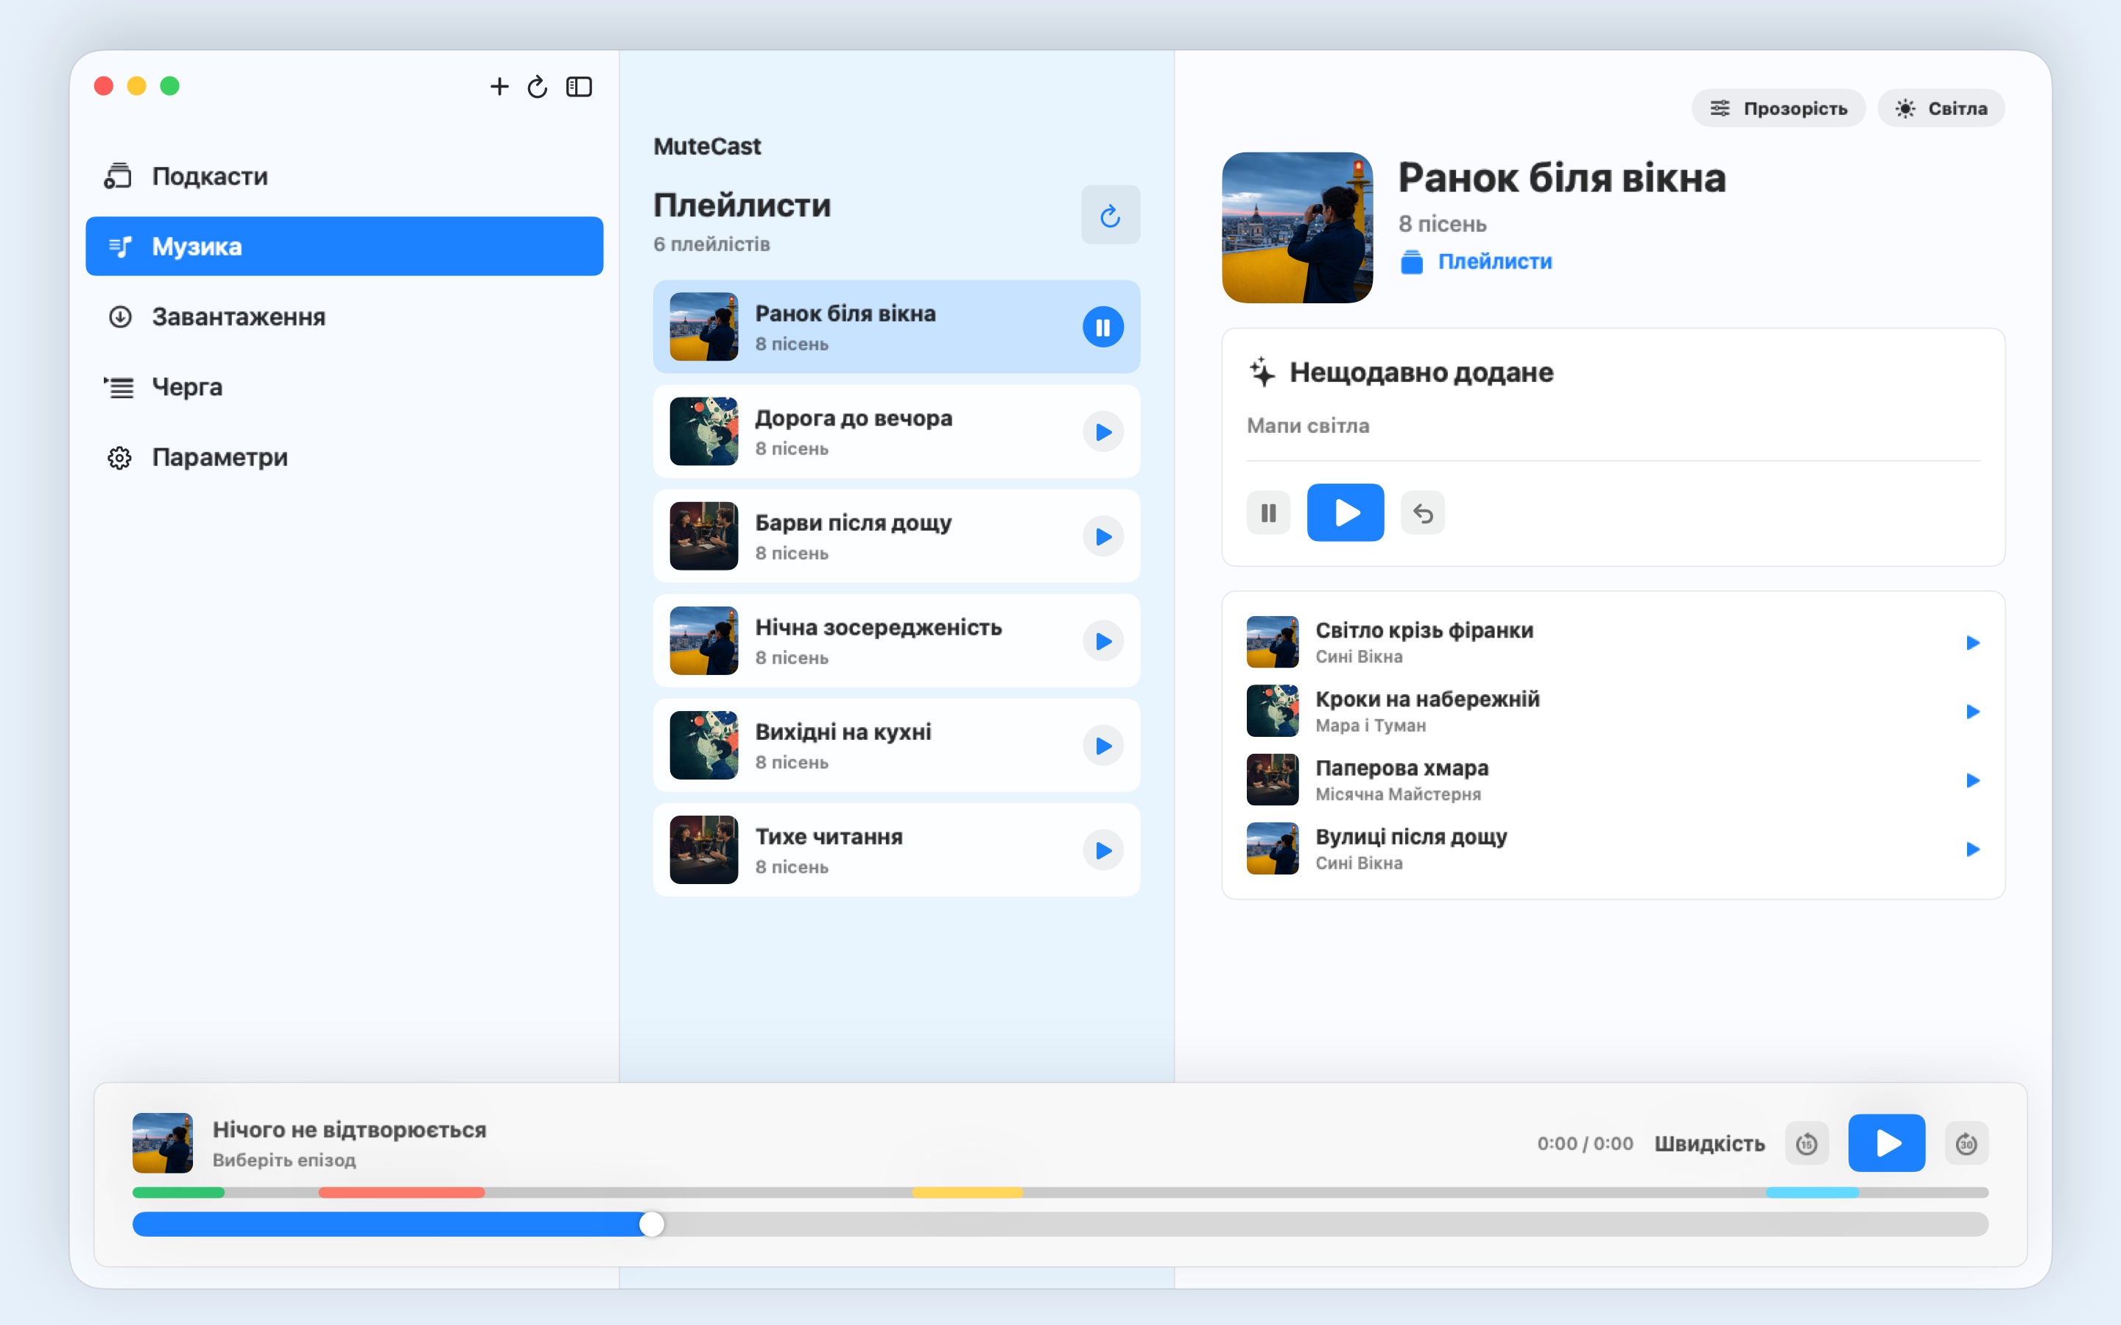Skip back 15 seconds
This screenshot has height=1325, width=2121.
click(1807, 1144)
